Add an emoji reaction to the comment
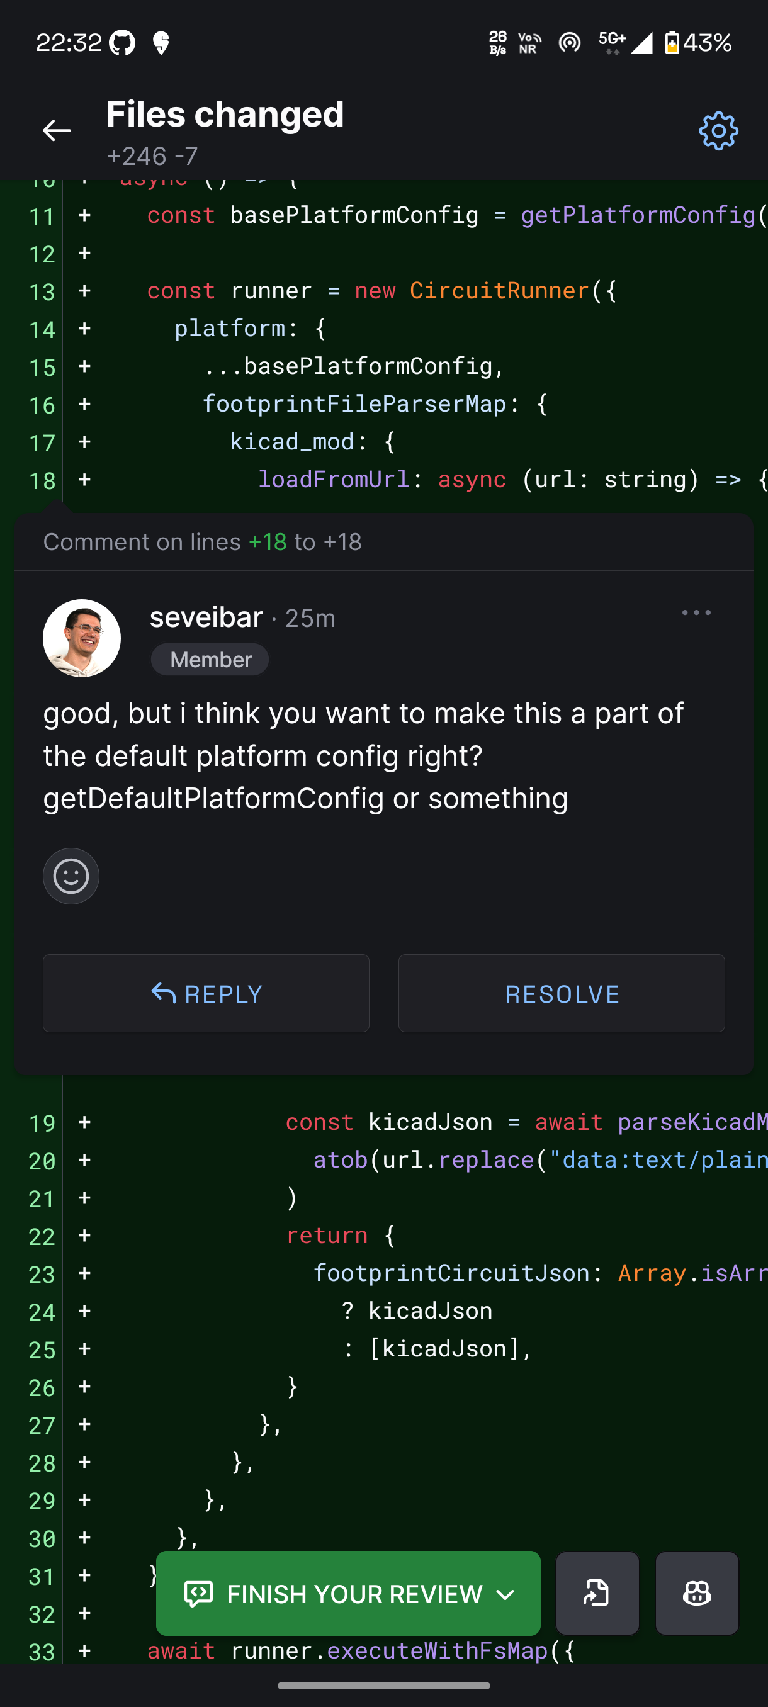Screen dimensions: 768x1707 [71, 876]
